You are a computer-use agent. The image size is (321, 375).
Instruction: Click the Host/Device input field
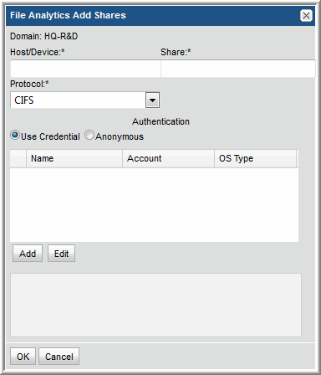click(85, 69)
